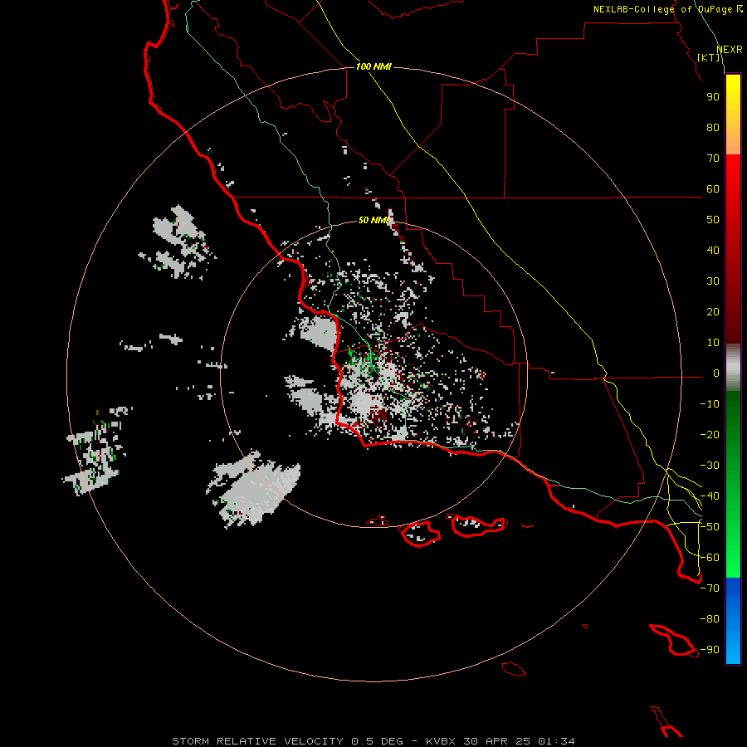Select the 50 NMI range ring label
Screen dimensions: 747x747
coord(373,220)
